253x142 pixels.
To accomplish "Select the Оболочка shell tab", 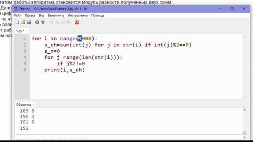I will tap(24, 105).
